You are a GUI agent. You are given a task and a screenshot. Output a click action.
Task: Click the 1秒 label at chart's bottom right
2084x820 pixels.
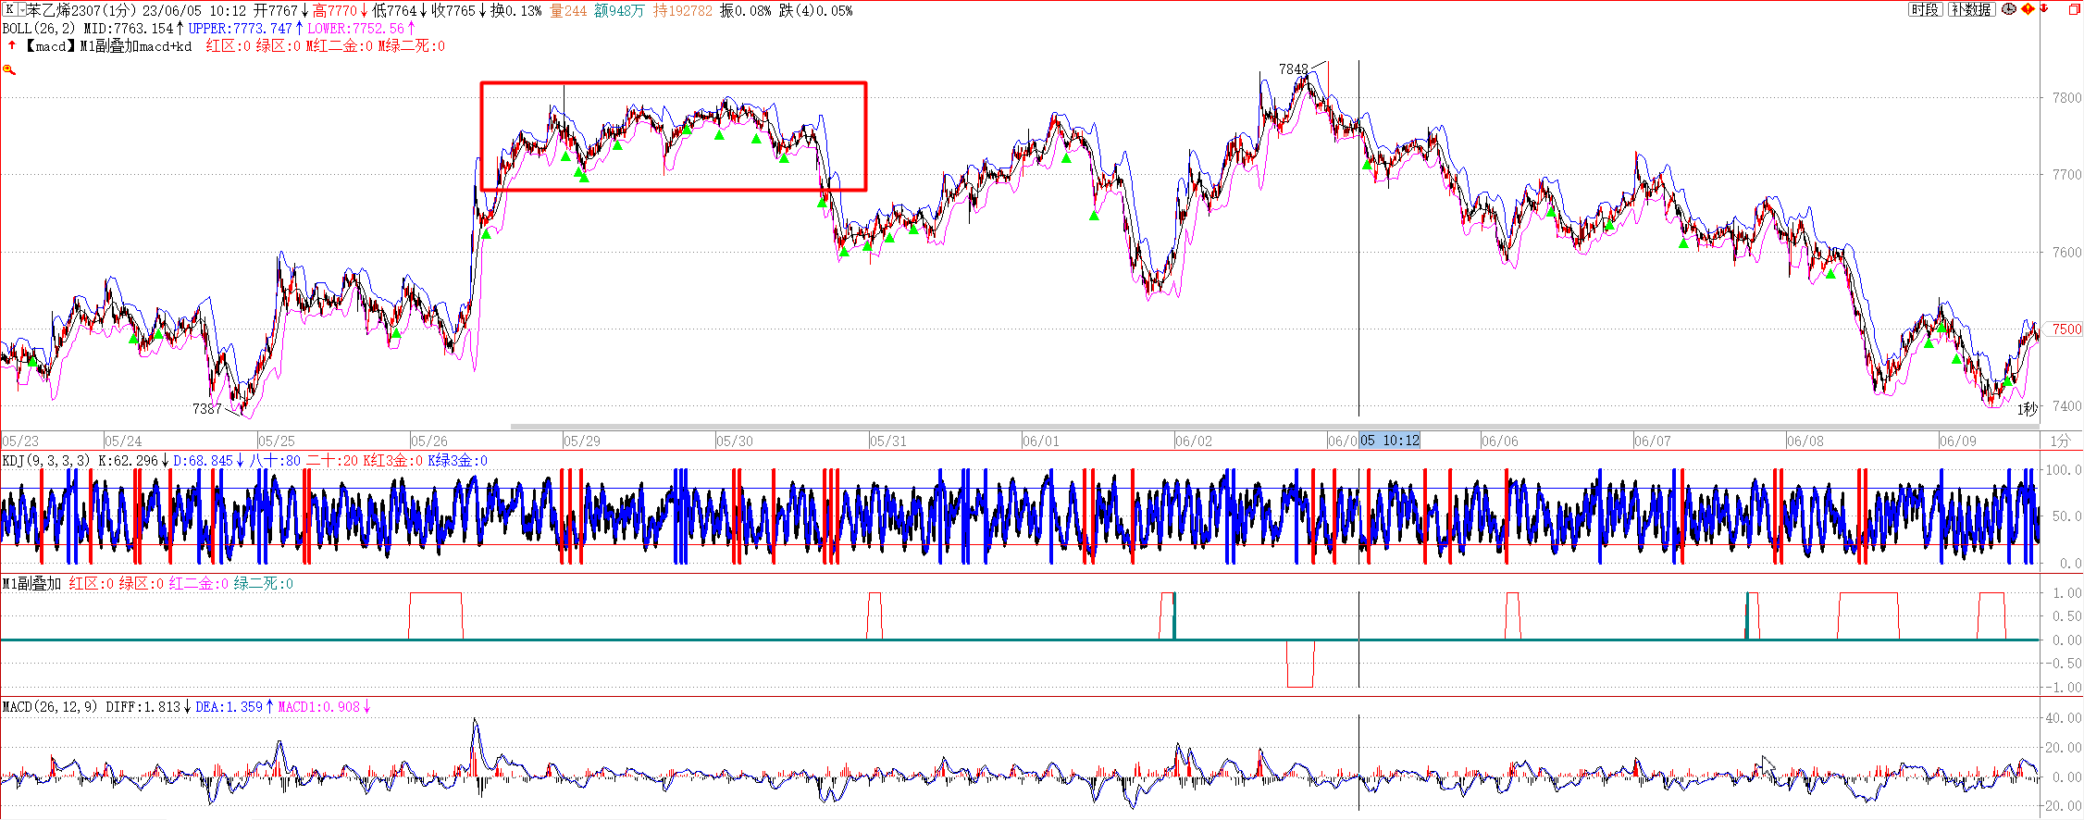2027,409
